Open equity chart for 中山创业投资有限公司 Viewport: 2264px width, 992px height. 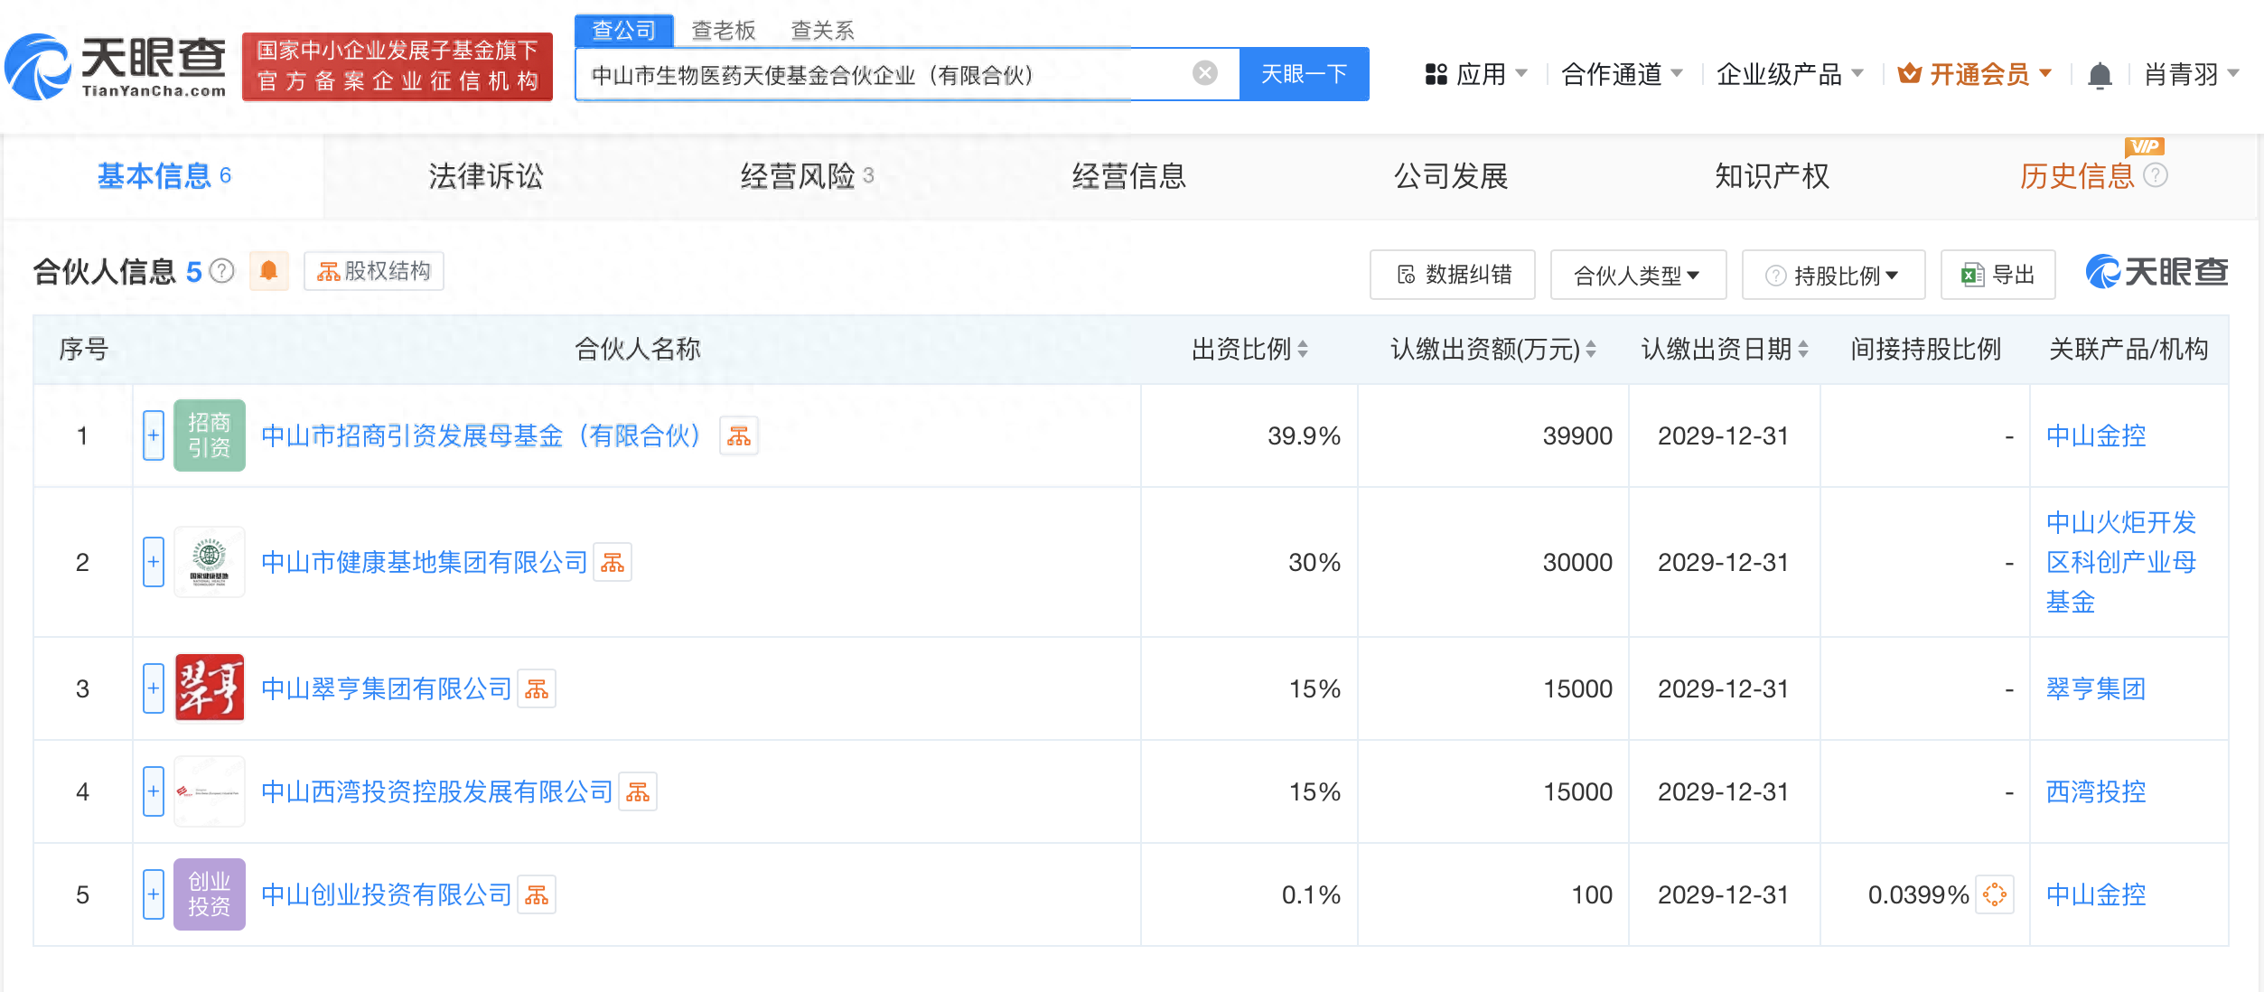coord(537,895)
